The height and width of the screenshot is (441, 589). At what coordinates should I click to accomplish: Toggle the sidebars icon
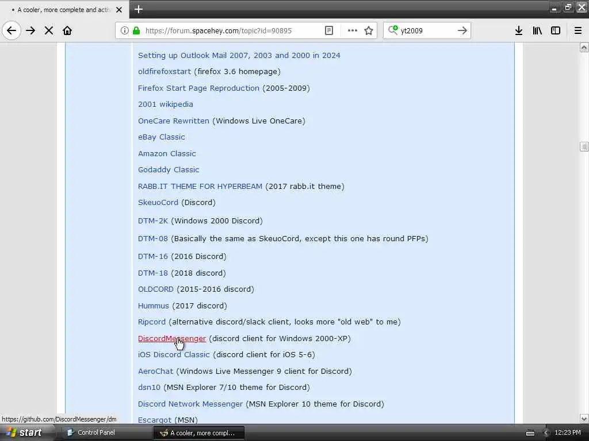point(556,30)
